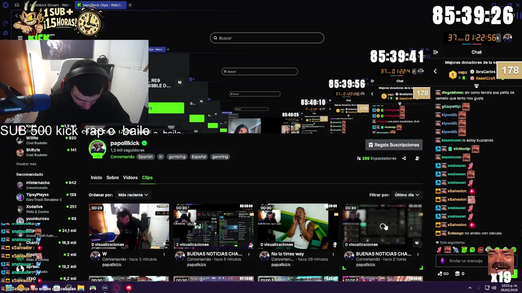
Task: Select the Clips tab on the channel page
Action: (x=147, y=177)
